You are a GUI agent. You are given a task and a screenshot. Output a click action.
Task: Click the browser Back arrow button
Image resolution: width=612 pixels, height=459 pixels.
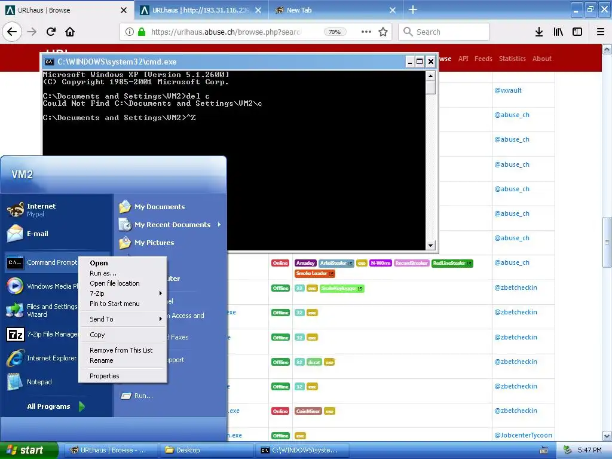(12, 32)
